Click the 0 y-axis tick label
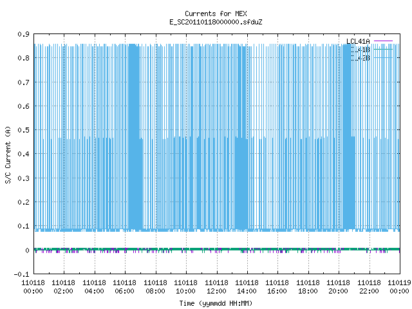The height and width of the screenshot is (309, 412). [x=27, y=250]
